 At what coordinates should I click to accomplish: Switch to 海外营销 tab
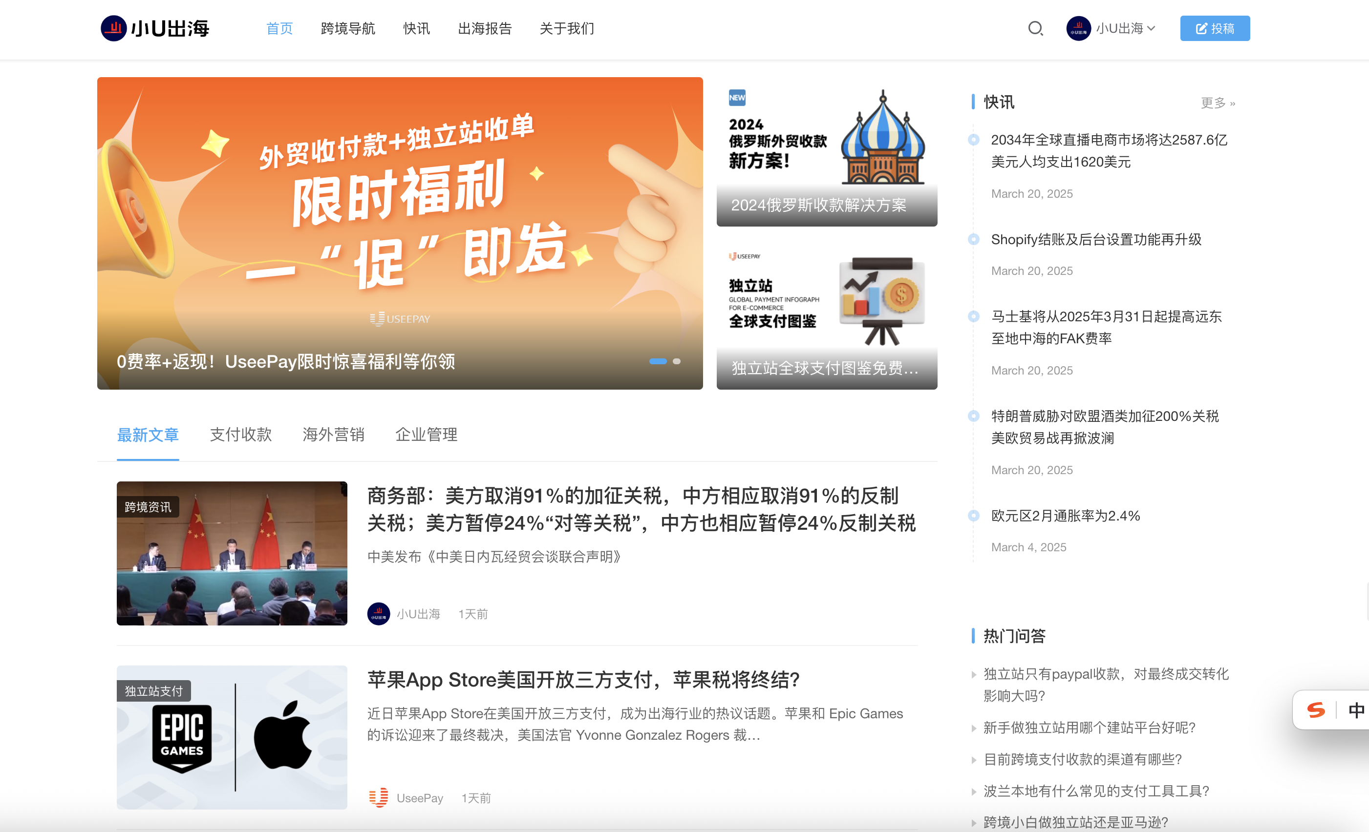(333, 435)
